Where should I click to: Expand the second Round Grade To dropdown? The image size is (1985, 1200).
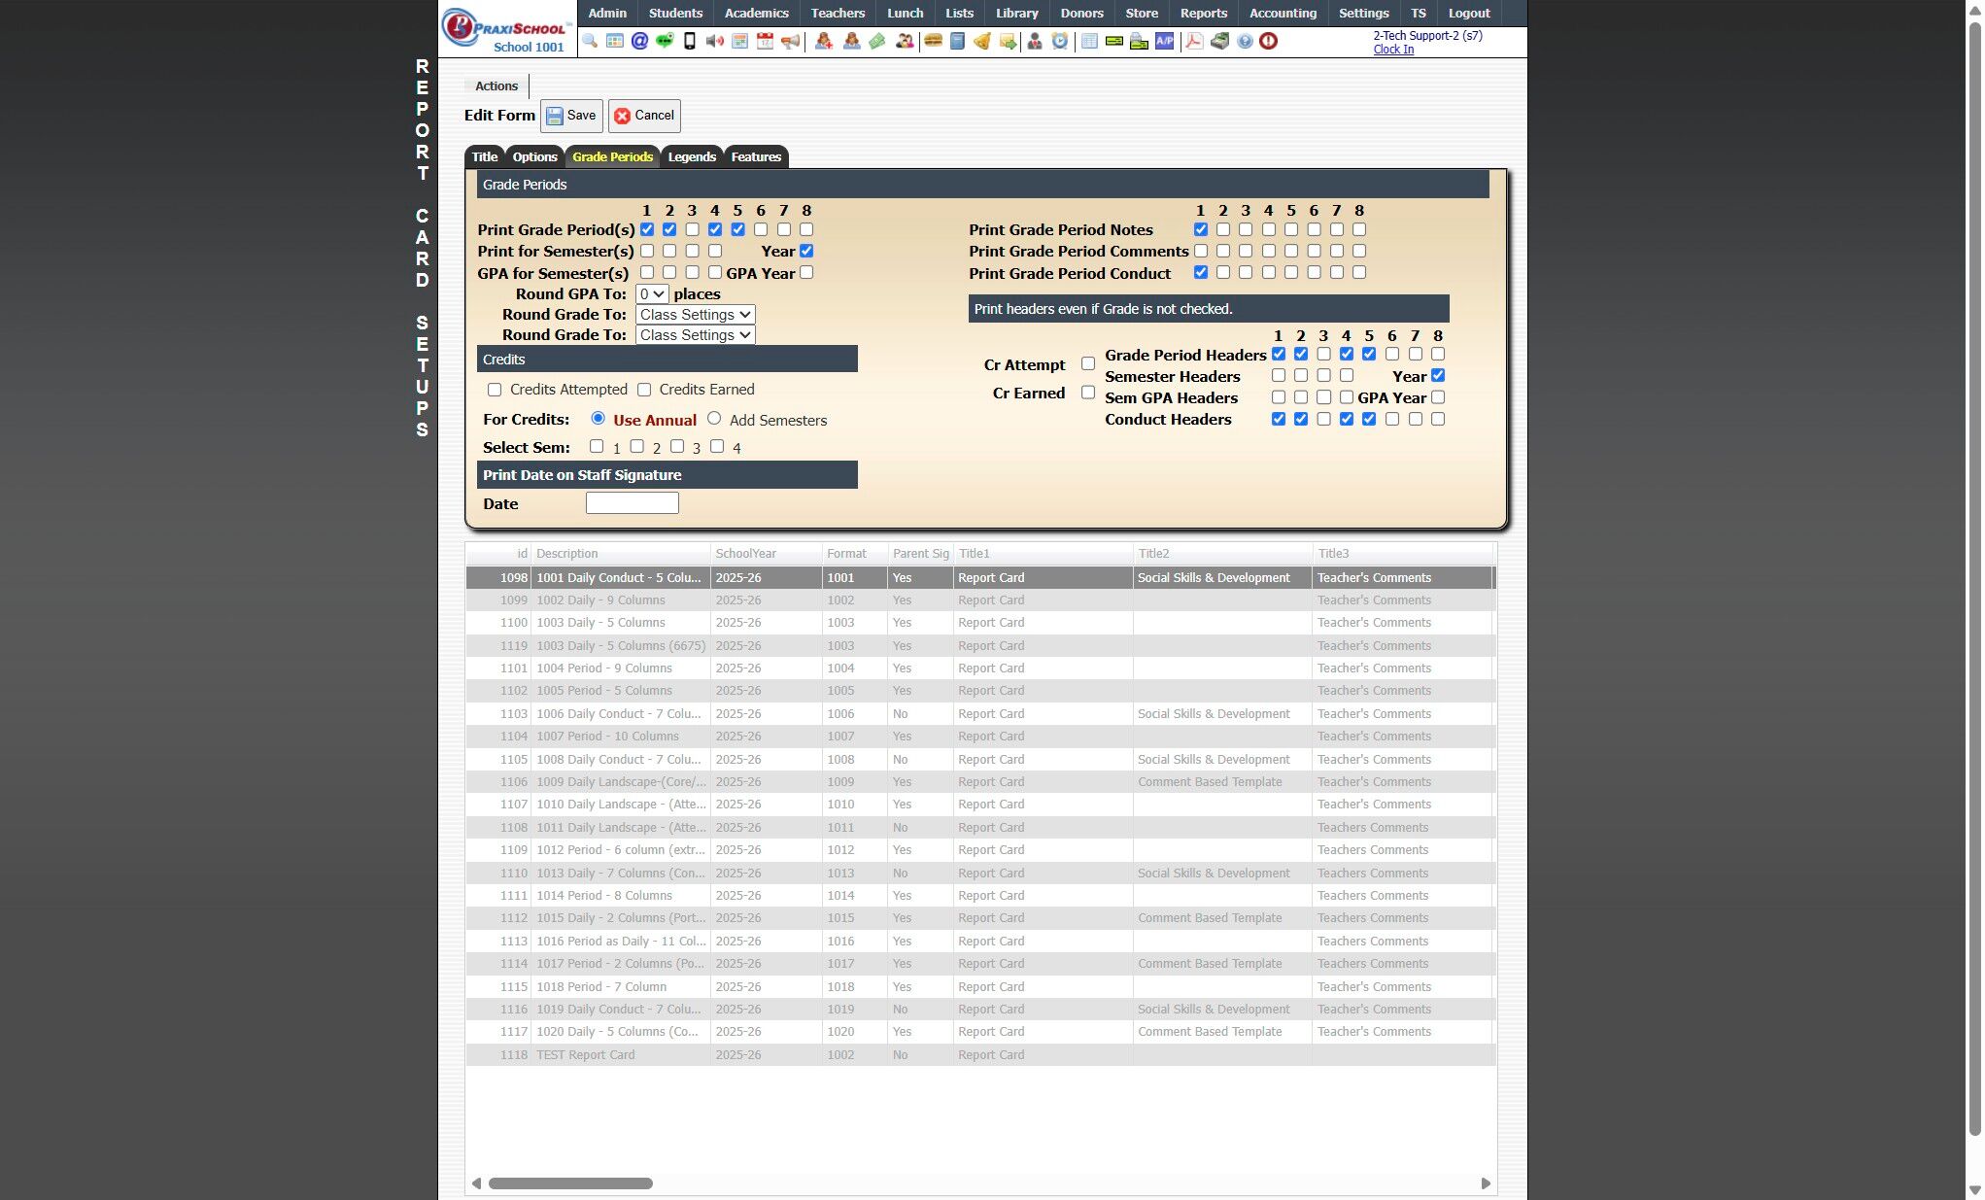coord(695,335)
